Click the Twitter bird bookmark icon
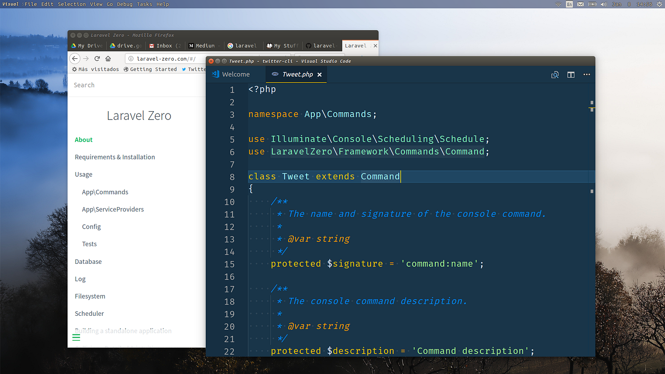The width and height of the screenshot is (665, 374). click(184, 69)
